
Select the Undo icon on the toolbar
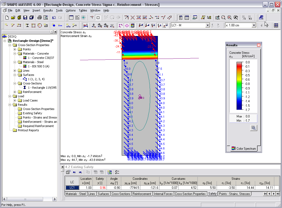(x=53, y=17)
